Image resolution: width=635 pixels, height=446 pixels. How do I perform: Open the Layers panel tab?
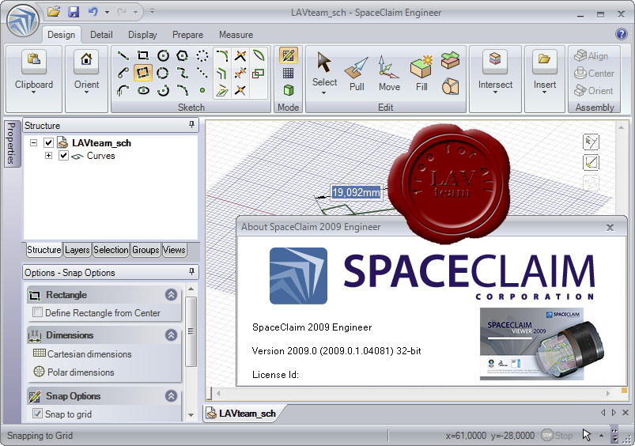click(x=77, y=250)
